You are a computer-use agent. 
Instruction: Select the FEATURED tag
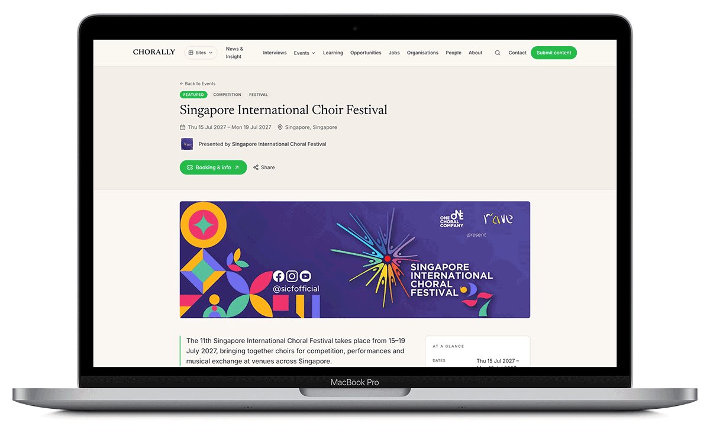[x=193, y=95]
